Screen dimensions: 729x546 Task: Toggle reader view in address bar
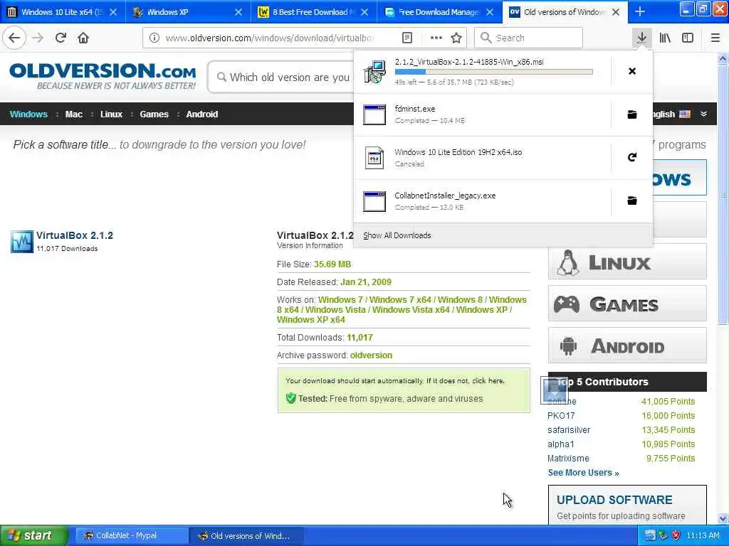407,38
